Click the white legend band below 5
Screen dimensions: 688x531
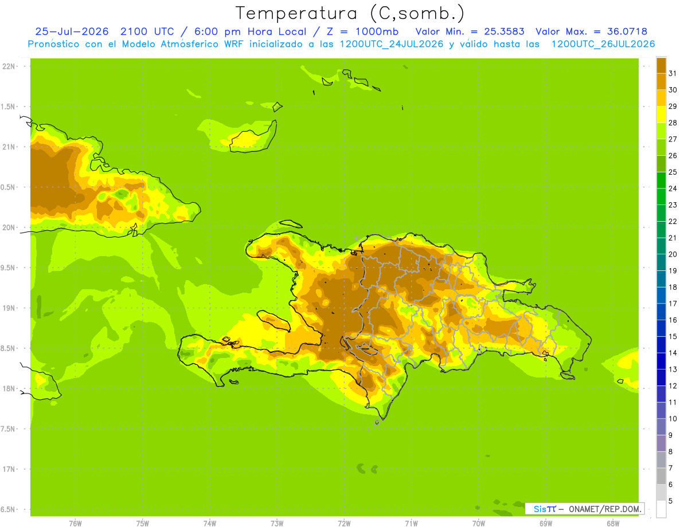click(661, 509)
